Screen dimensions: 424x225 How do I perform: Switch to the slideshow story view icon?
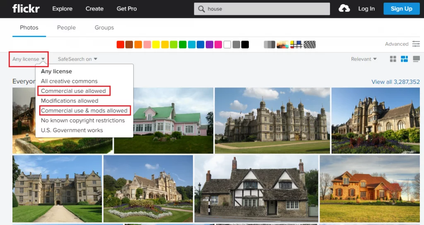click(416, 59)
